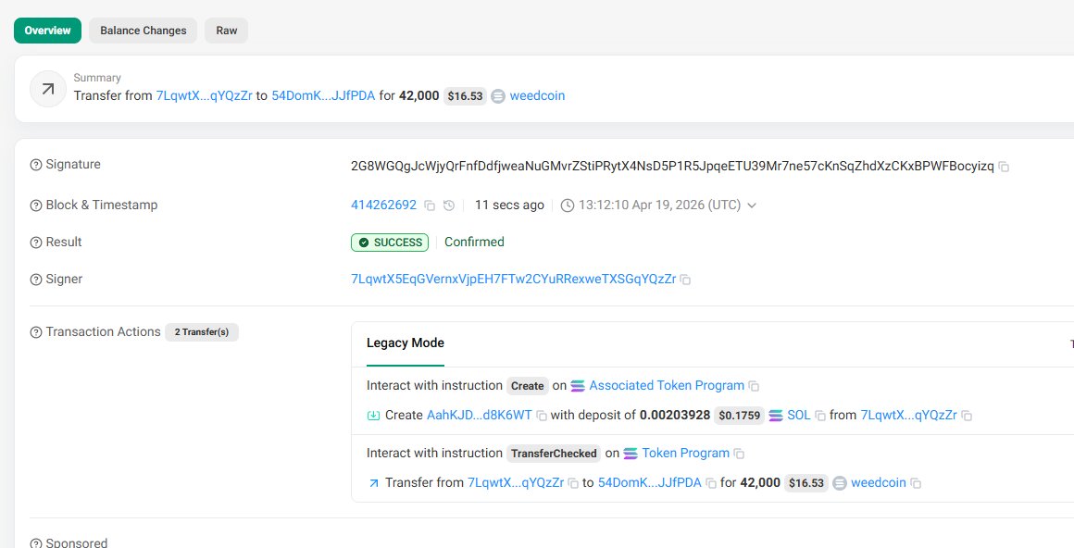This screenshot has width=1074, height=548.
Task: Copy 7LqwtX...qYQzZr address in Create row
Action: [x=967, y=416]
